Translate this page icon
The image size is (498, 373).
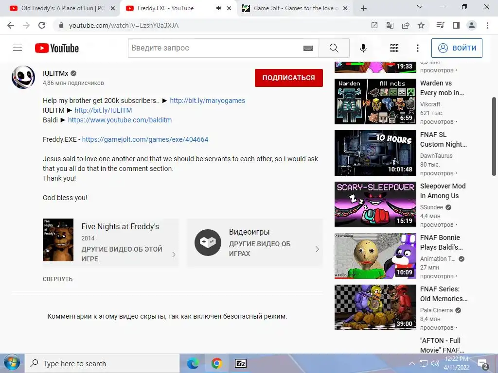coord(390,25)
